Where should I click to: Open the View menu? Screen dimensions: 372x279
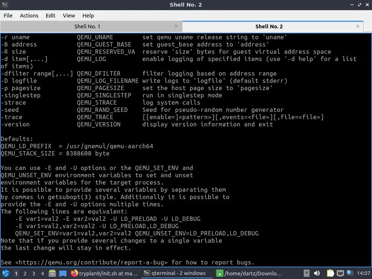pyautogui.click(x=69, y=16)
